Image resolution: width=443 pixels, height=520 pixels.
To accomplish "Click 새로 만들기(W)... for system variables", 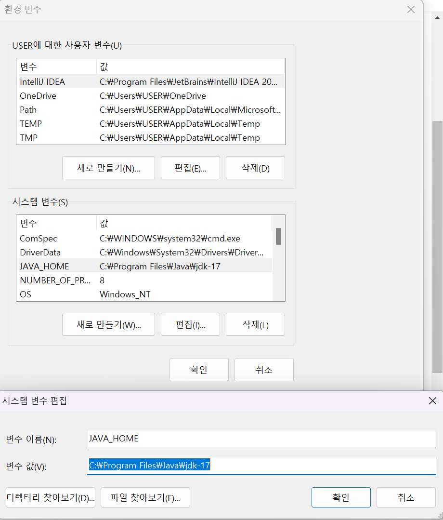I will tap(108, 324).
